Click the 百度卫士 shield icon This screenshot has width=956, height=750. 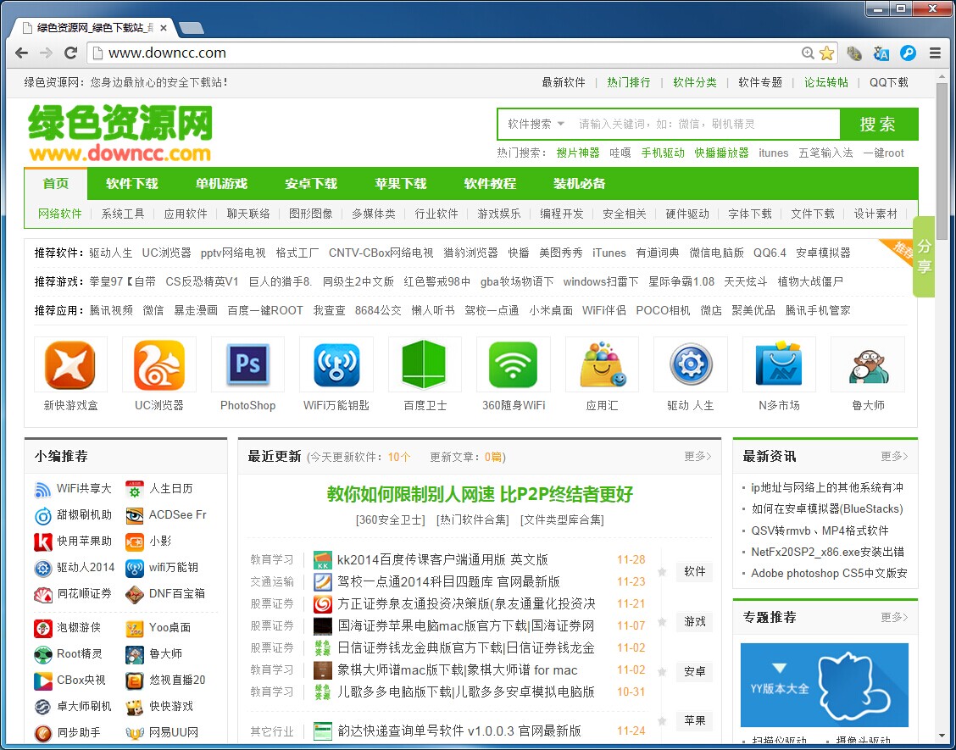pos(424,364)
